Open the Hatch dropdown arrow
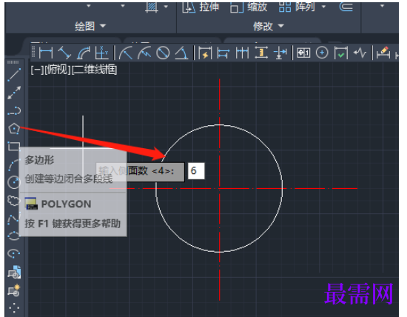 [166, 7]
